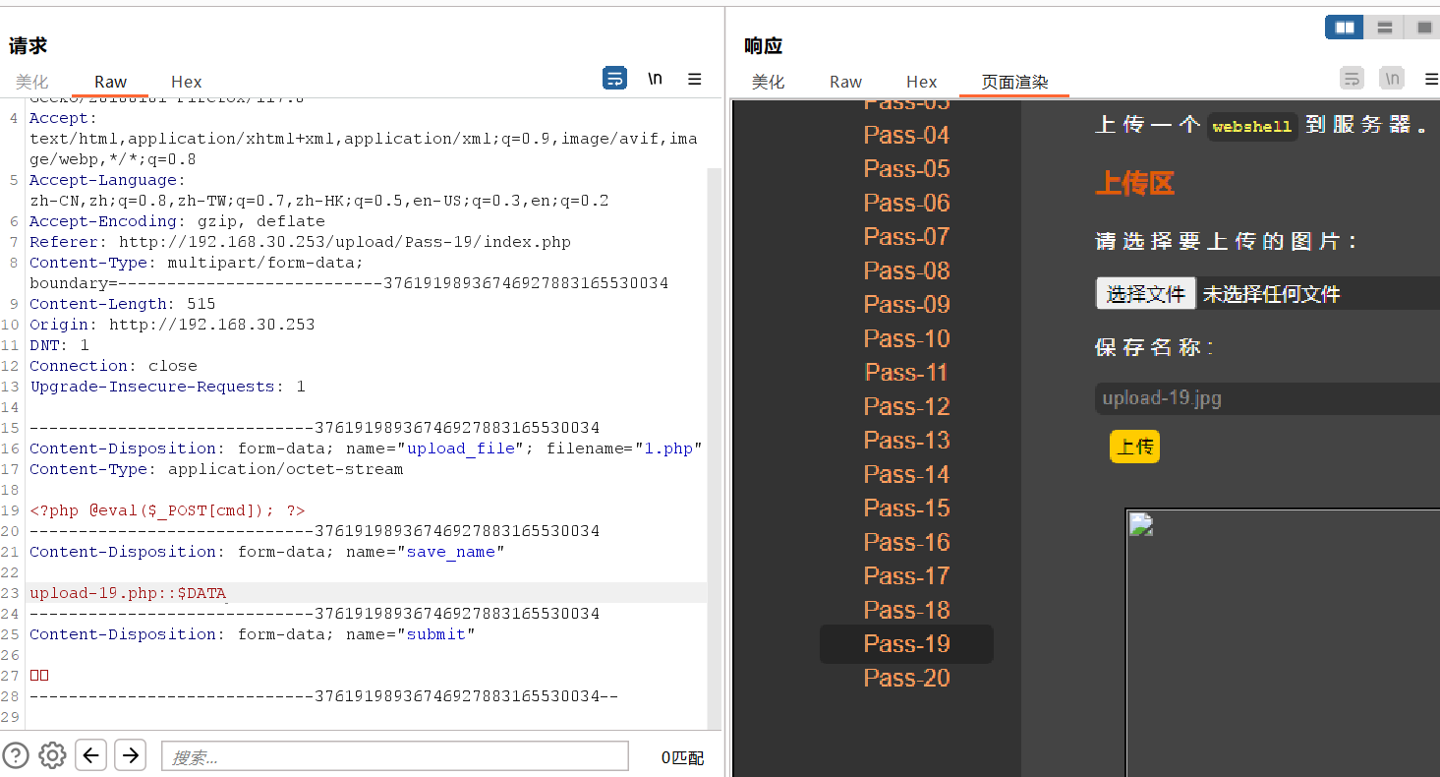Open Pass-13 link in sidebar

coord(906,441)
